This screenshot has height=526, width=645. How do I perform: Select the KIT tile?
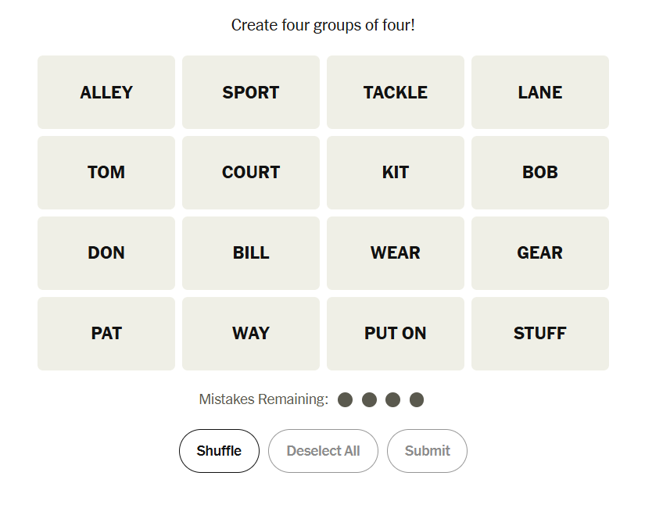[x=396, y=173]
